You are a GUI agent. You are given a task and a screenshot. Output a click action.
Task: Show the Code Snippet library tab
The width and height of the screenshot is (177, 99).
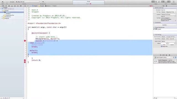(163, 55)
